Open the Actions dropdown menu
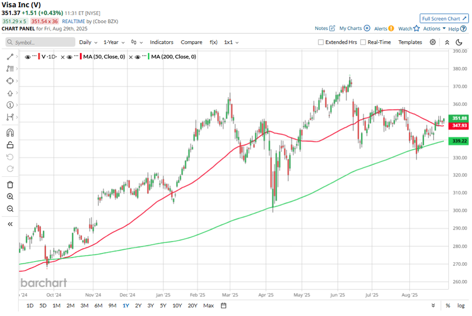 pos(434,28)
